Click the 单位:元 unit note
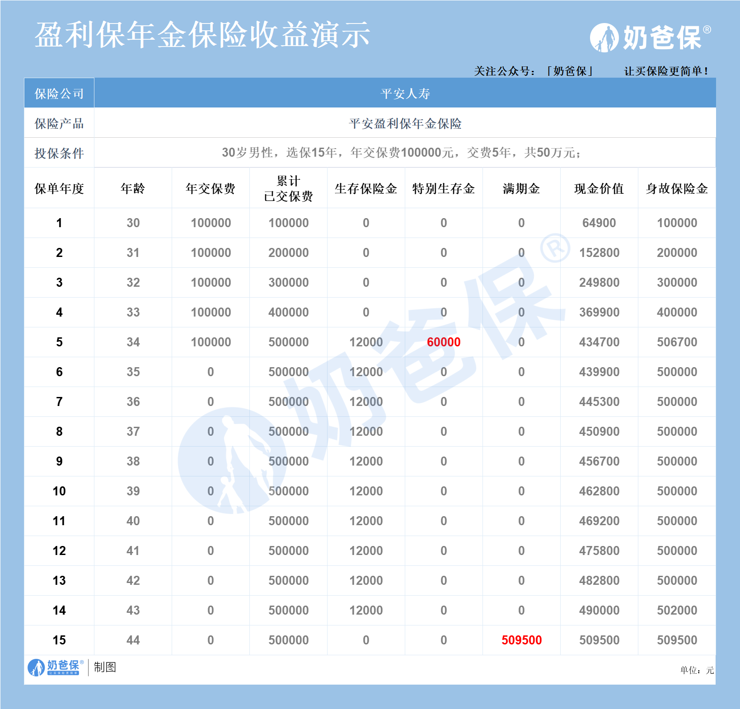This screenshot has width=740, height=709. click(x=697, y=670)
